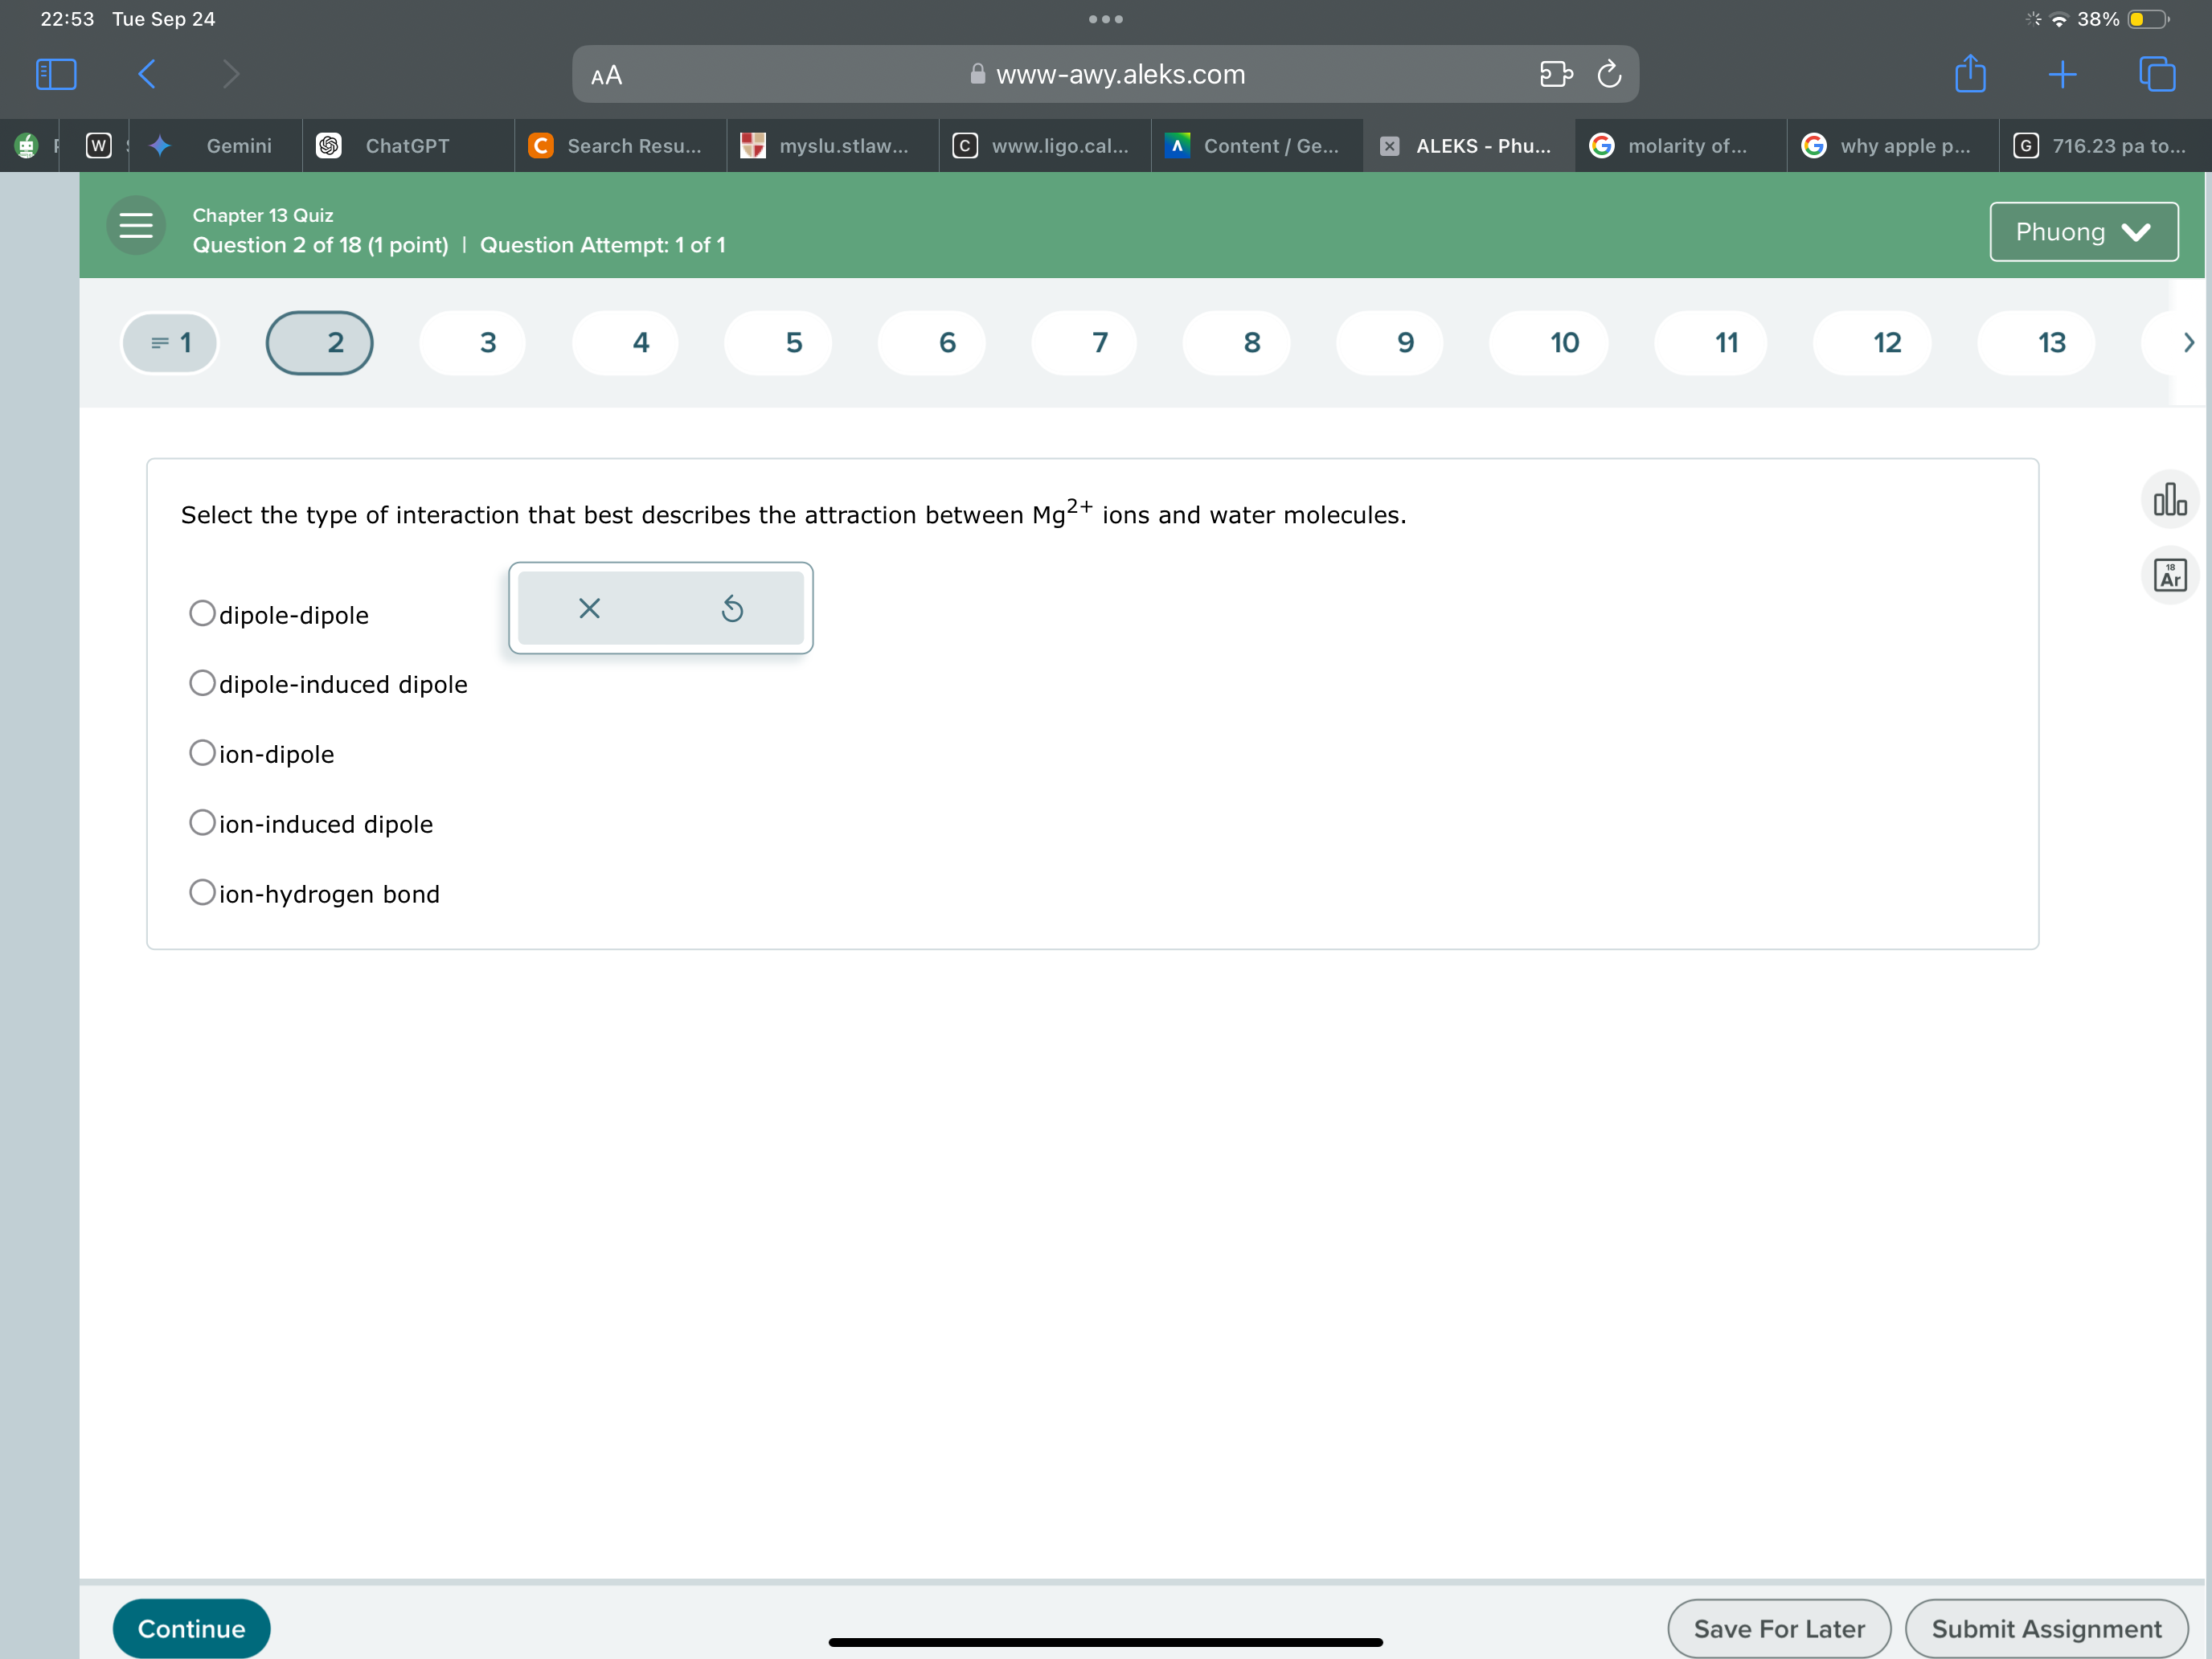This screenshot has height=1659, width=2212.
Task: Select the ion-dipole radio option
Action: coord(203,753)
